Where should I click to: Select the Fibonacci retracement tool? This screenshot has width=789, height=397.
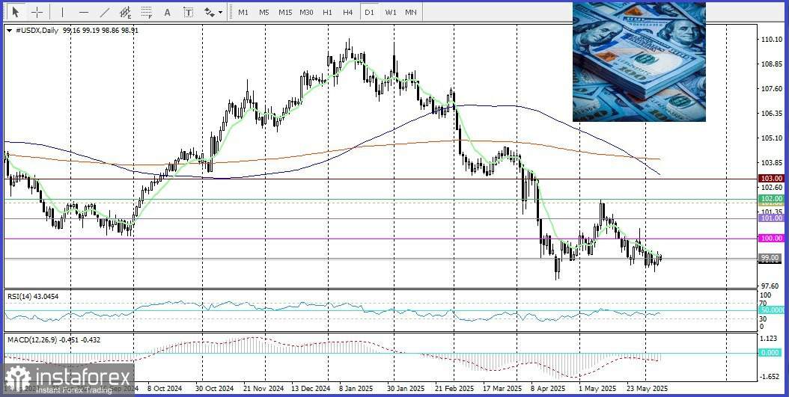[147, 12]
